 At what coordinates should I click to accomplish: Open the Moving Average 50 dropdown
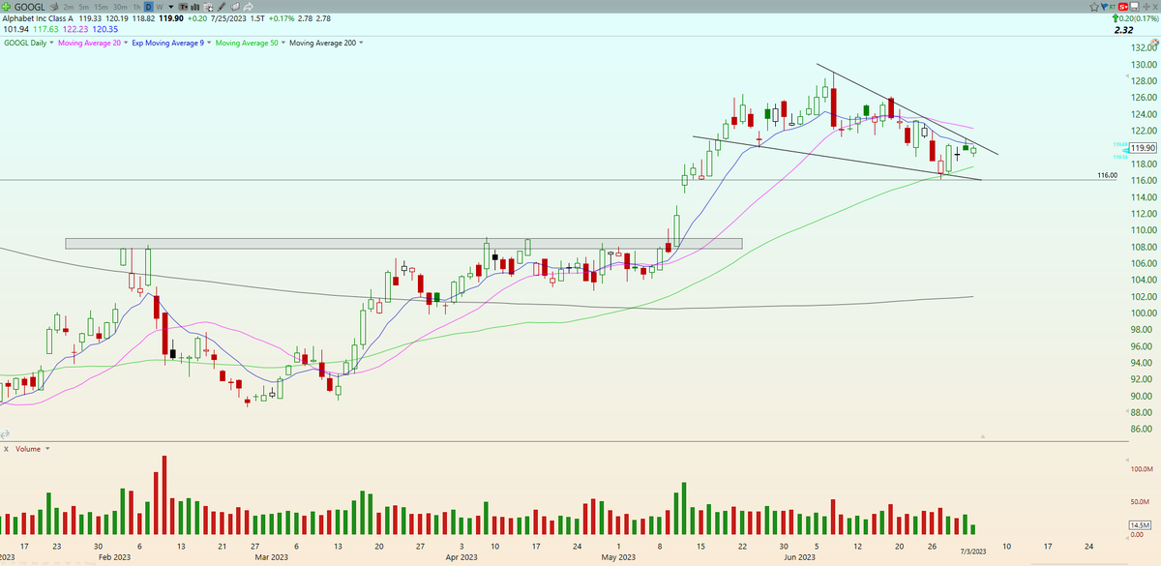[x=283, y=43]
